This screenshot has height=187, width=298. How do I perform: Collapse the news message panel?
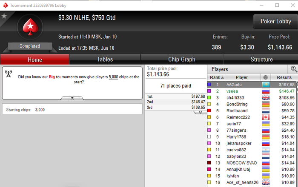pos(72,98)
